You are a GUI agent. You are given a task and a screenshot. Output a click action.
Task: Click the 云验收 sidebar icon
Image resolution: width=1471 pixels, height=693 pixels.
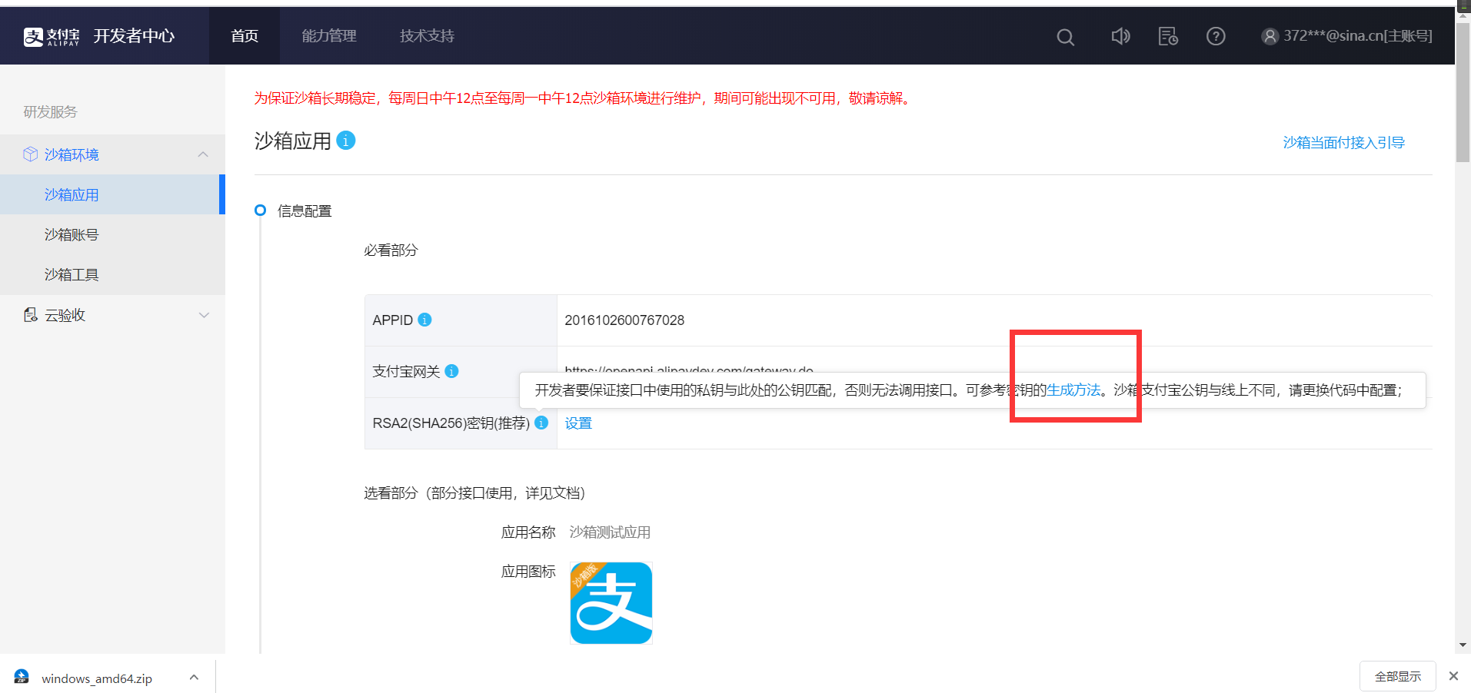click(x=30, y=315)
